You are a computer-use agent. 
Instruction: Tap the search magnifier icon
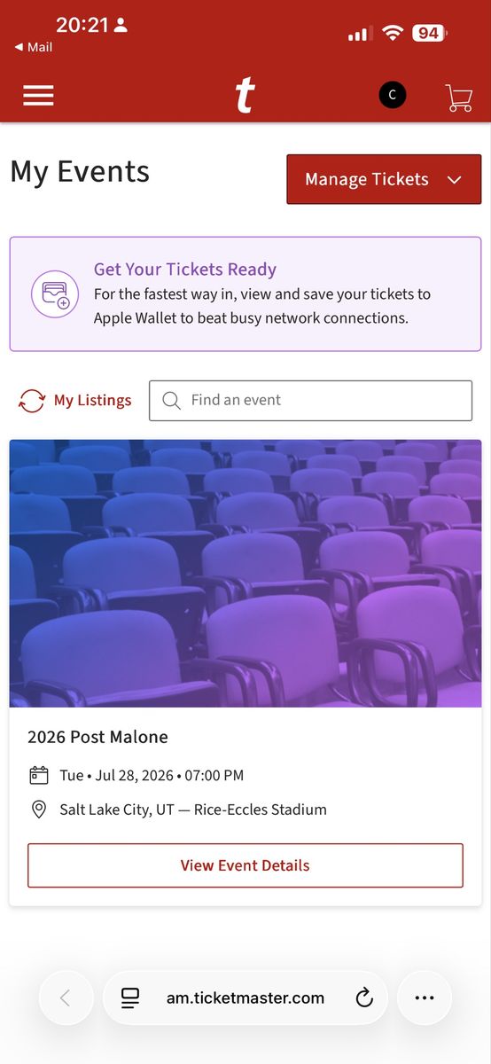click(x=172, y=401)
